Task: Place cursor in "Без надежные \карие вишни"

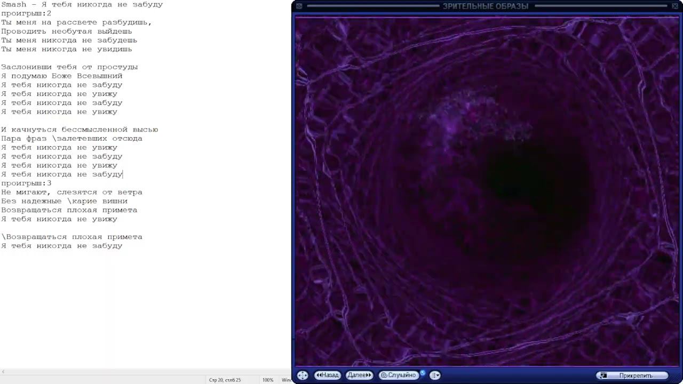Action: 64,201
